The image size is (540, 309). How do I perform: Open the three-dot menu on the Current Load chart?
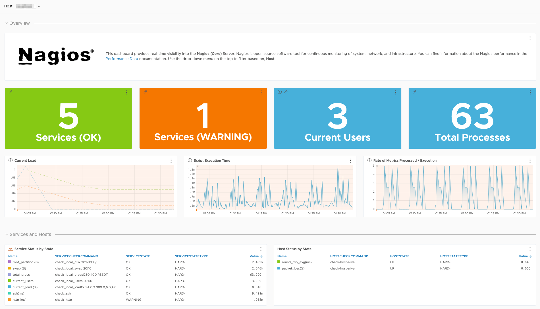tap(171, 160)
